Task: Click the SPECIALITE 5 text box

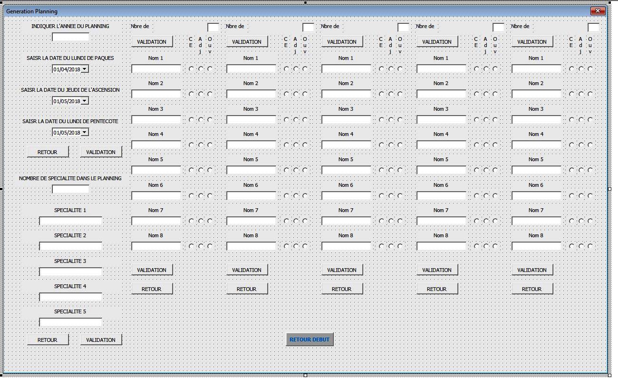Action: 71,322
